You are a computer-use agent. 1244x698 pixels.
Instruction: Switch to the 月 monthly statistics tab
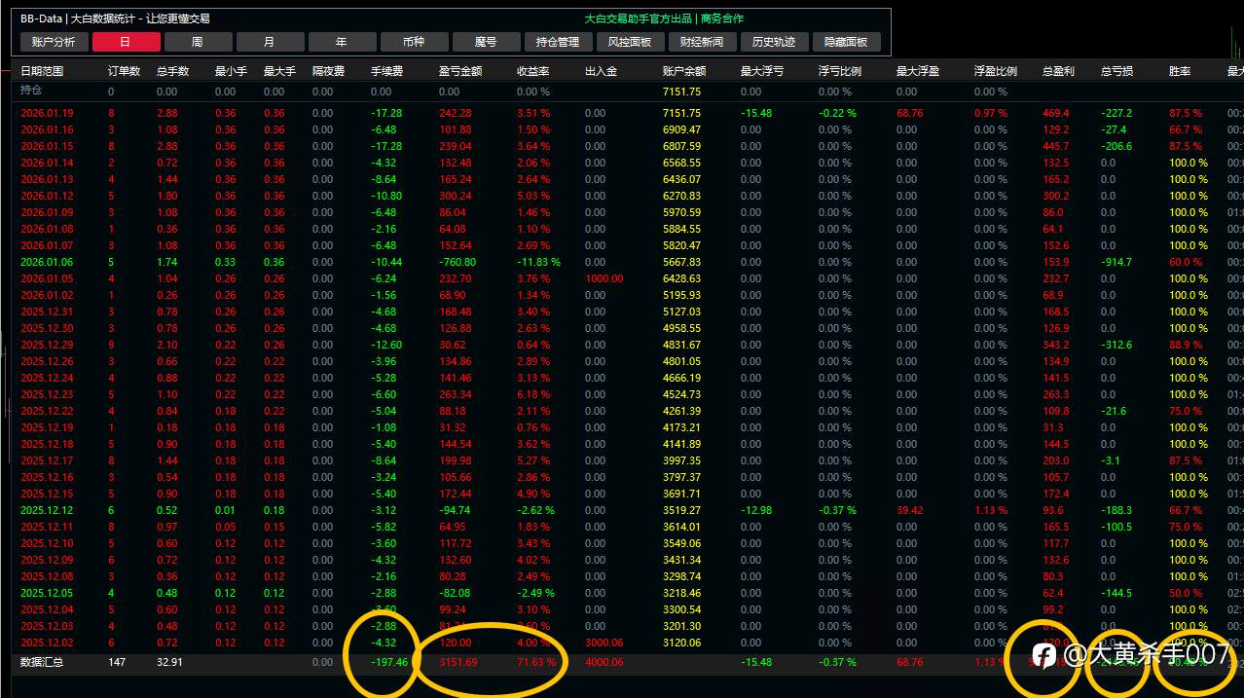[270, 42]
